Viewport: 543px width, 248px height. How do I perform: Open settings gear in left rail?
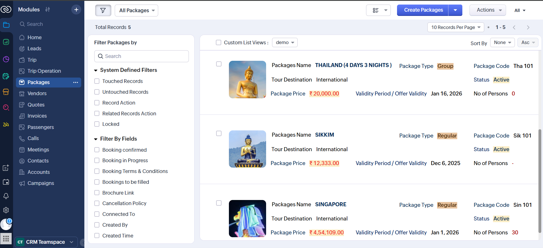[6, 210]
